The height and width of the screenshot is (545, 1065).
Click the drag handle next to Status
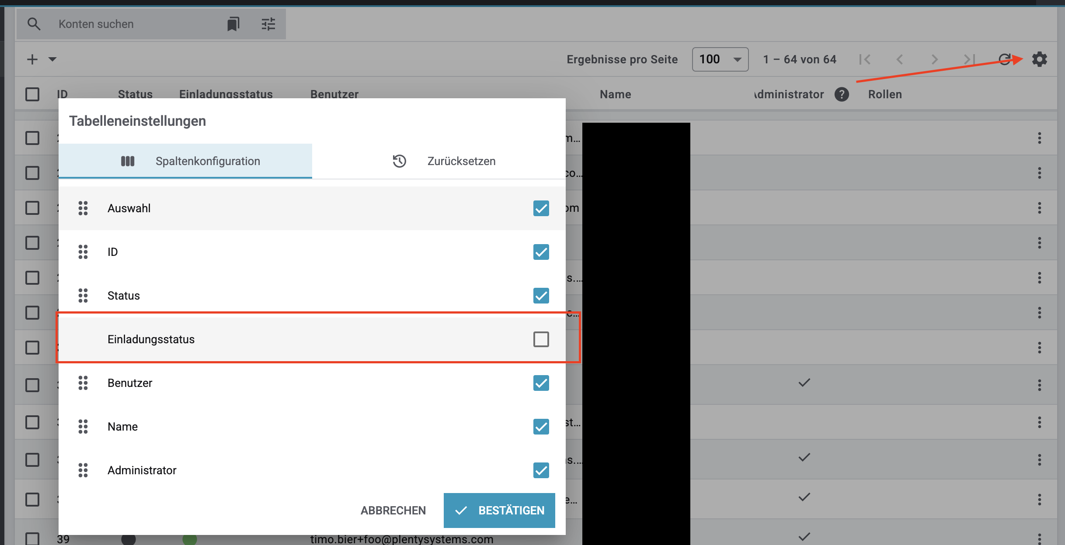(83, 296)
